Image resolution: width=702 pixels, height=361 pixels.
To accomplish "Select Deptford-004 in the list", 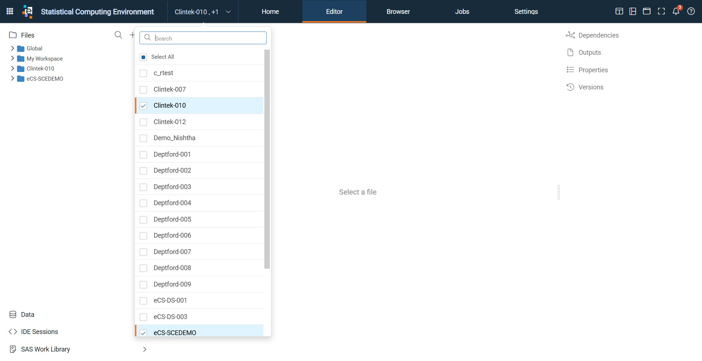I will click(x=199, y=203).
